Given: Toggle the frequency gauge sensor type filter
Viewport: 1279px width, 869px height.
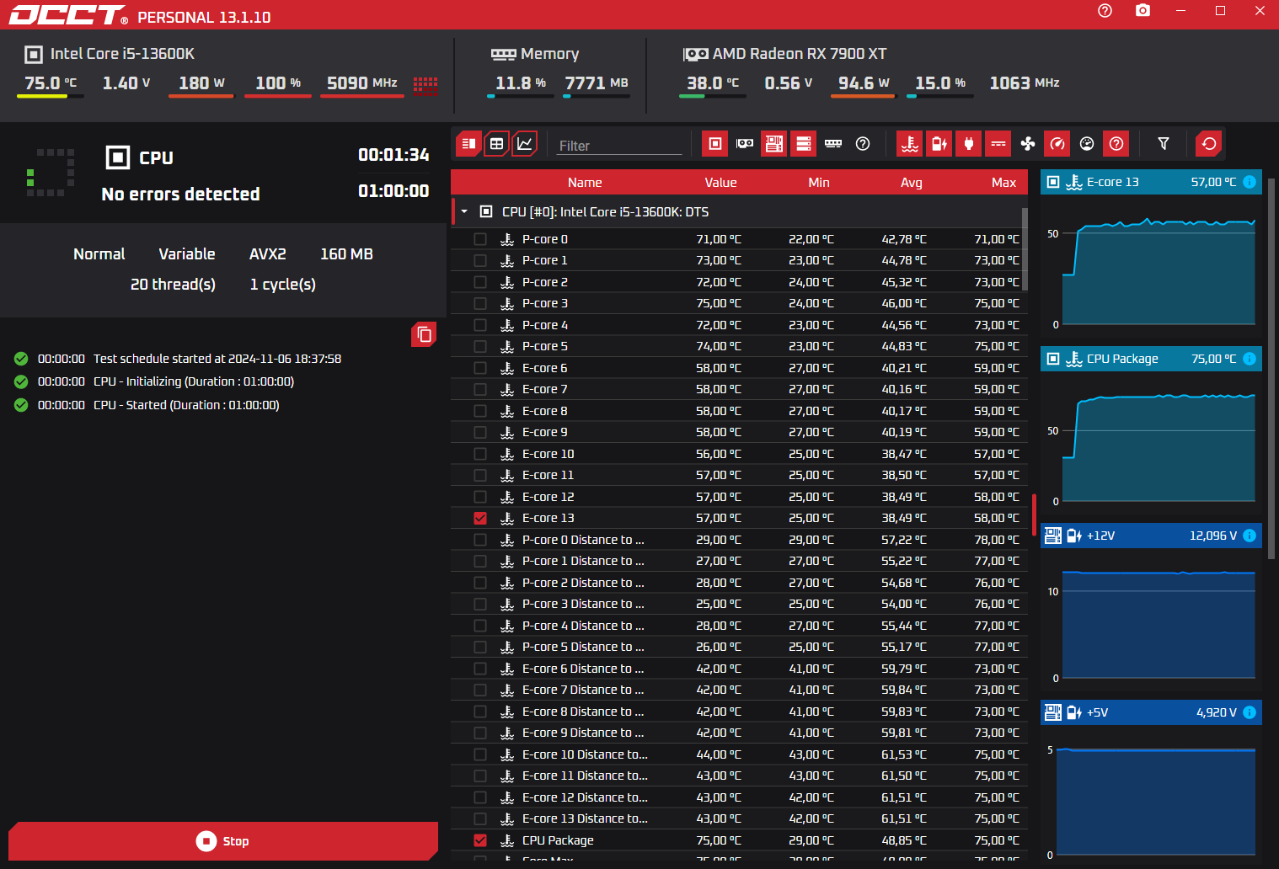Looking at the screenshot, I should (1057, 144).
